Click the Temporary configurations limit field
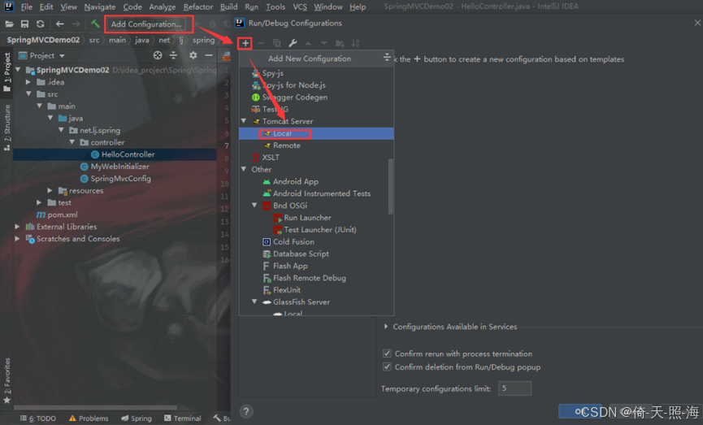Image resolution: width=703 pixels, height=425 pixels. (x=514, y=388)
